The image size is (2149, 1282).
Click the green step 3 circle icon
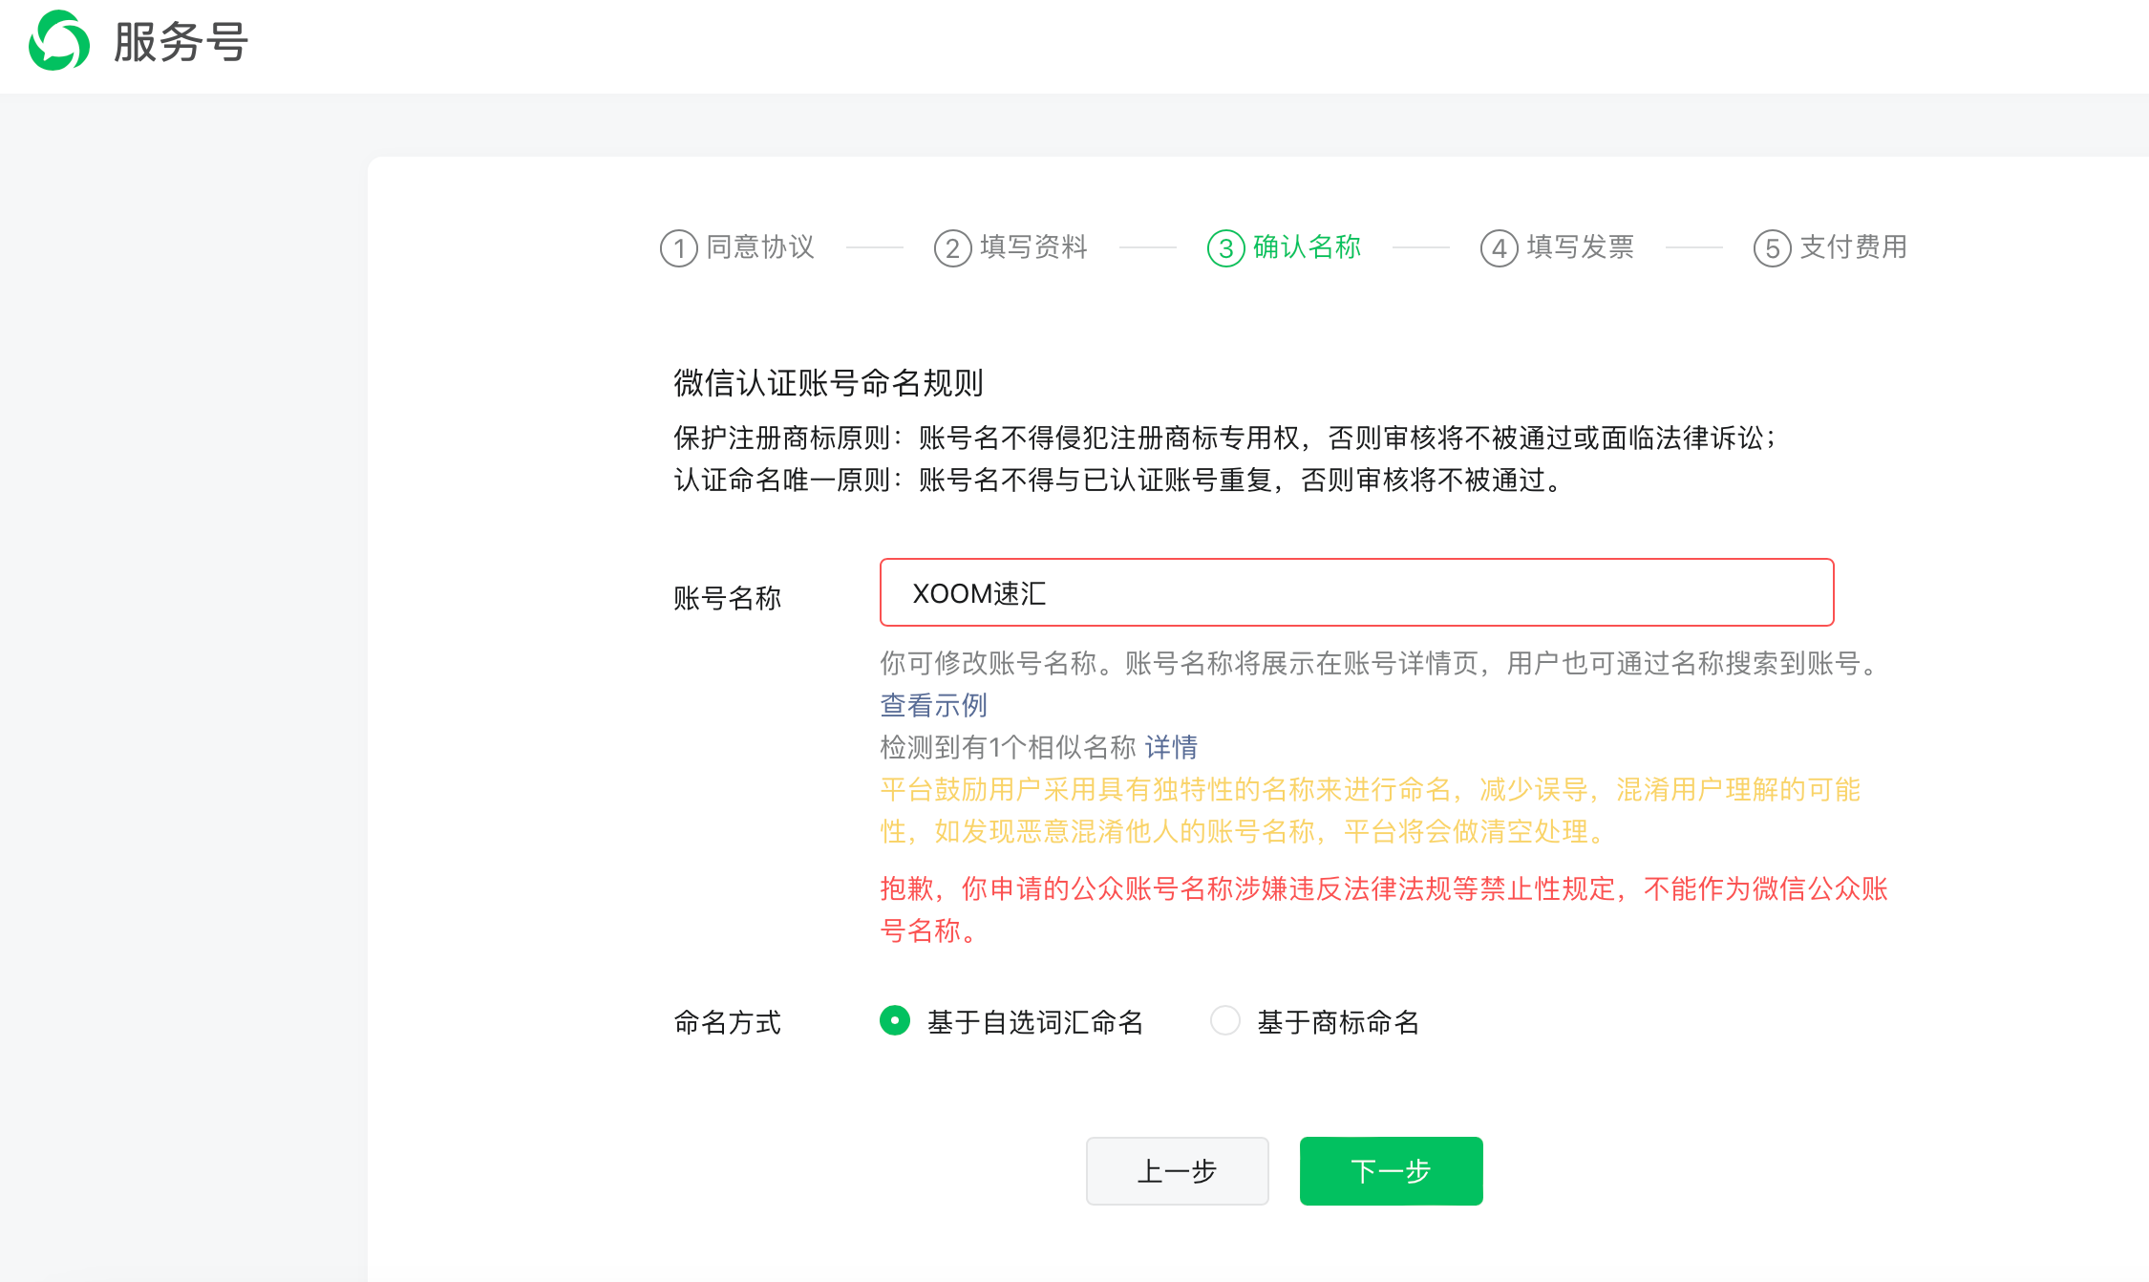pos(1225,248)
